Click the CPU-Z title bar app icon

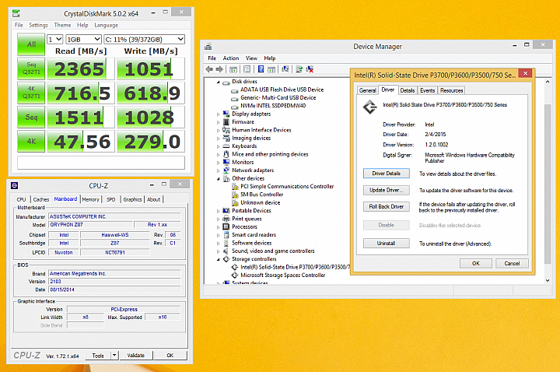14,185
